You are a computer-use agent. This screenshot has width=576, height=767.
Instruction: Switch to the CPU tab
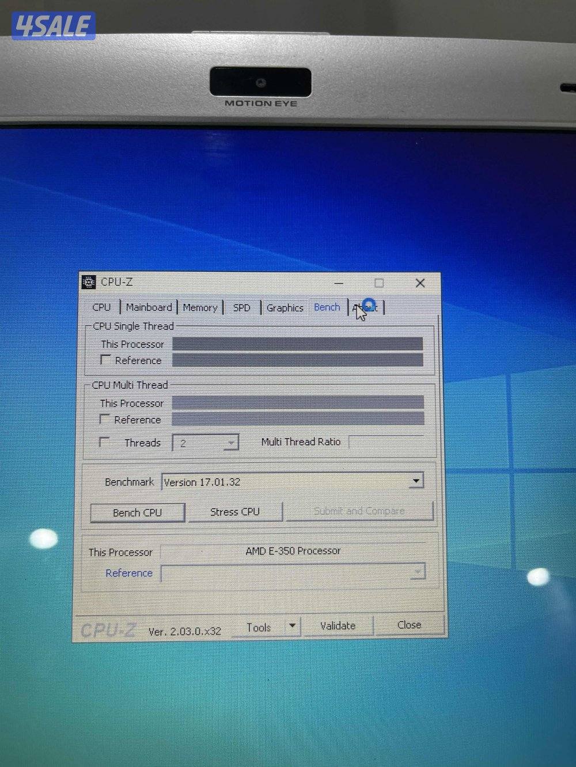[102, 307]
